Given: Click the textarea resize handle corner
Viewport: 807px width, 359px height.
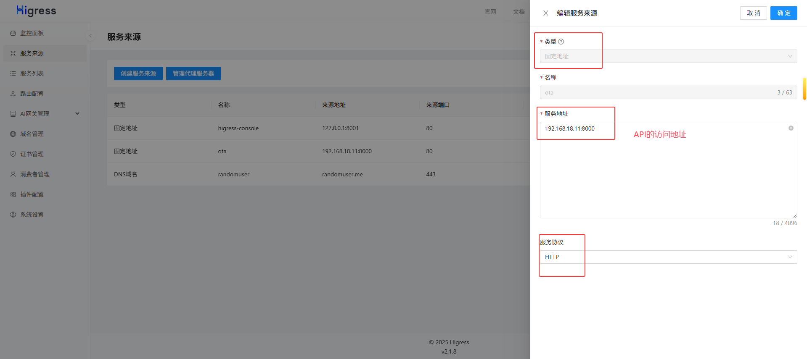Looking at the screenshot, I should click(795, 216).
